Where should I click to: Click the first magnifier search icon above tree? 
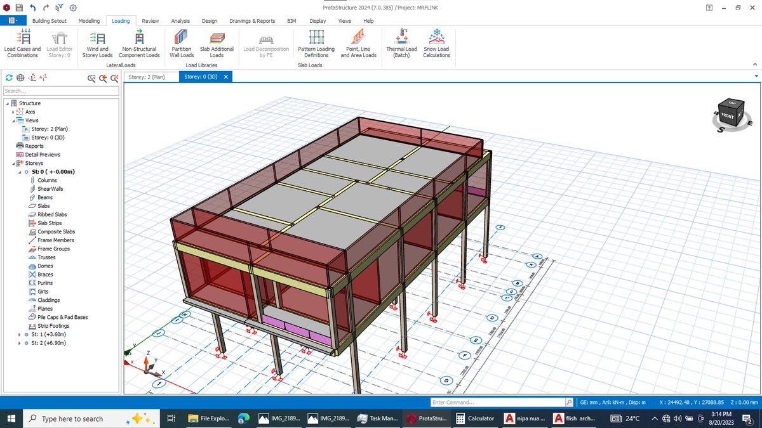(92, 78)
